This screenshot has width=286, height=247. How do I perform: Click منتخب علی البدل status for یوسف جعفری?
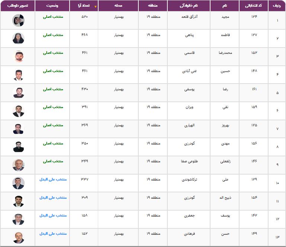[53, 215]
